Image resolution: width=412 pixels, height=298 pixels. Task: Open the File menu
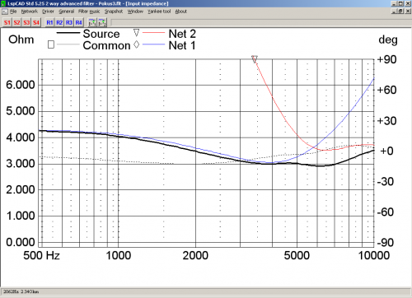coord(13,12)
